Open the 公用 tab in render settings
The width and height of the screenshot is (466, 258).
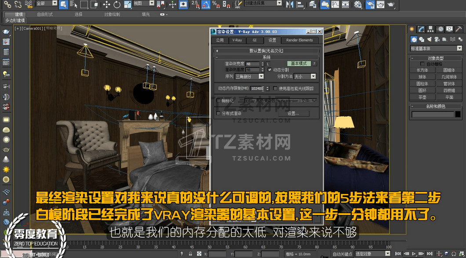point(220,40)
